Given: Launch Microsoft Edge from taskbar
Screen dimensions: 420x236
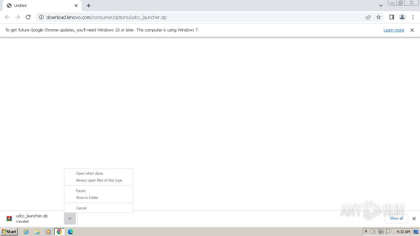Looking at the screenshot, I should click(71, 232).
